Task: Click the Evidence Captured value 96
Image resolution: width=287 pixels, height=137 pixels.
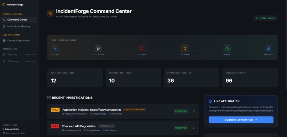Action: pyautogui.click(x=229, y=81)
